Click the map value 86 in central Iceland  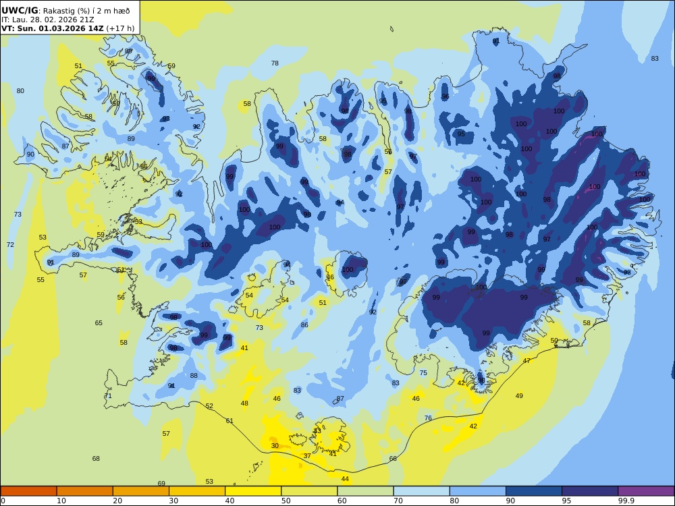point(304,325)
